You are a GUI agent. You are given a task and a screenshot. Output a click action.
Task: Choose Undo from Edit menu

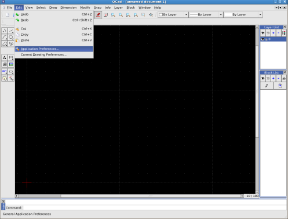[54, 14]
